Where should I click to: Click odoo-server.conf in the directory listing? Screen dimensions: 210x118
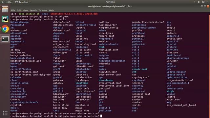(110, 75)
